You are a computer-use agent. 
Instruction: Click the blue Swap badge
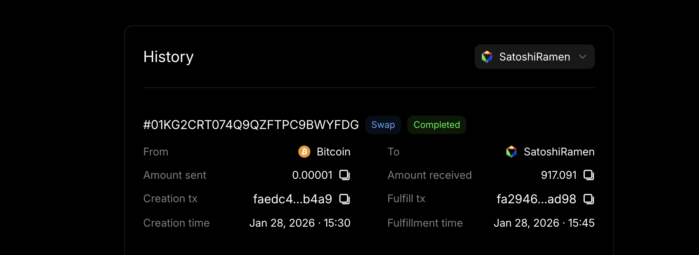pos(383,125)
